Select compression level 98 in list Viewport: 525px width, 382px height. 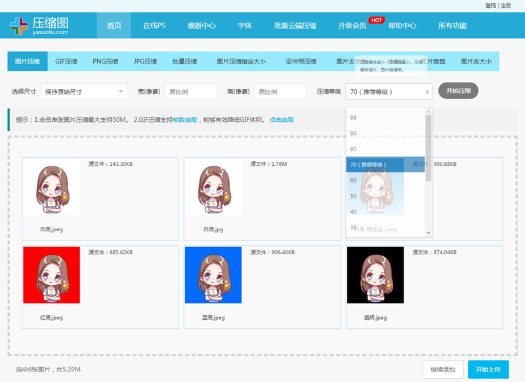(x=385, y=118)
